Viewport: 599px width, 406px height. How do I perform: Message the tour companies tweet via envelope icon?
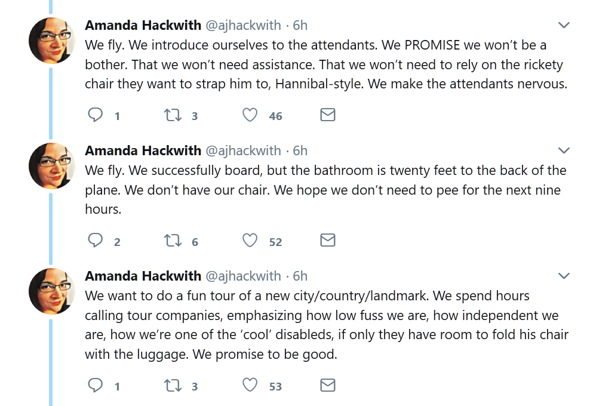pyautogui.click(x=327, y=386)
